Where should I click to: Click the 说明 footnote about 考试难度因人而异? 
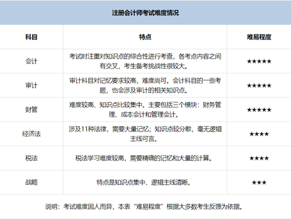pyautogui.click(x=144, y=207)
